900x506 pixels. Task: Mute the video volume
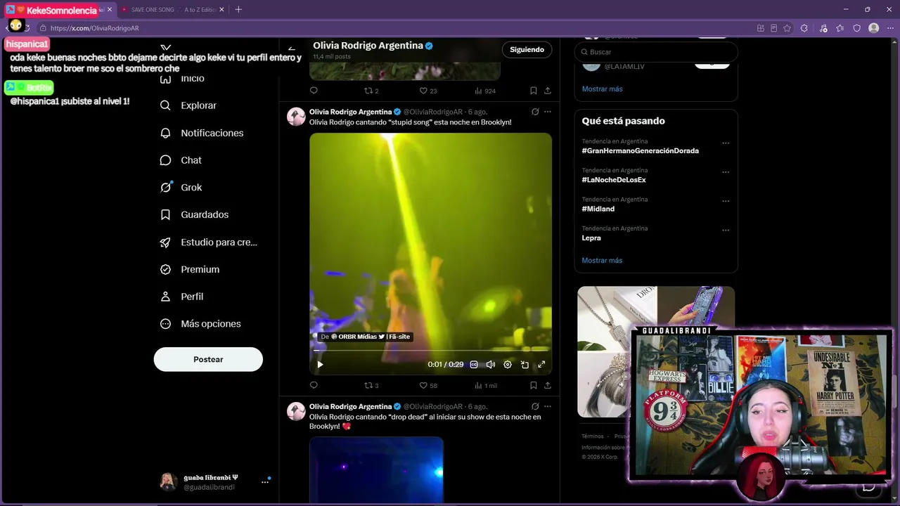point(491,365)
